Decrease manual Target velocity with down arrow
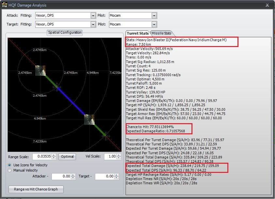Viewport: 275px width, 199px height. (116, 178)
